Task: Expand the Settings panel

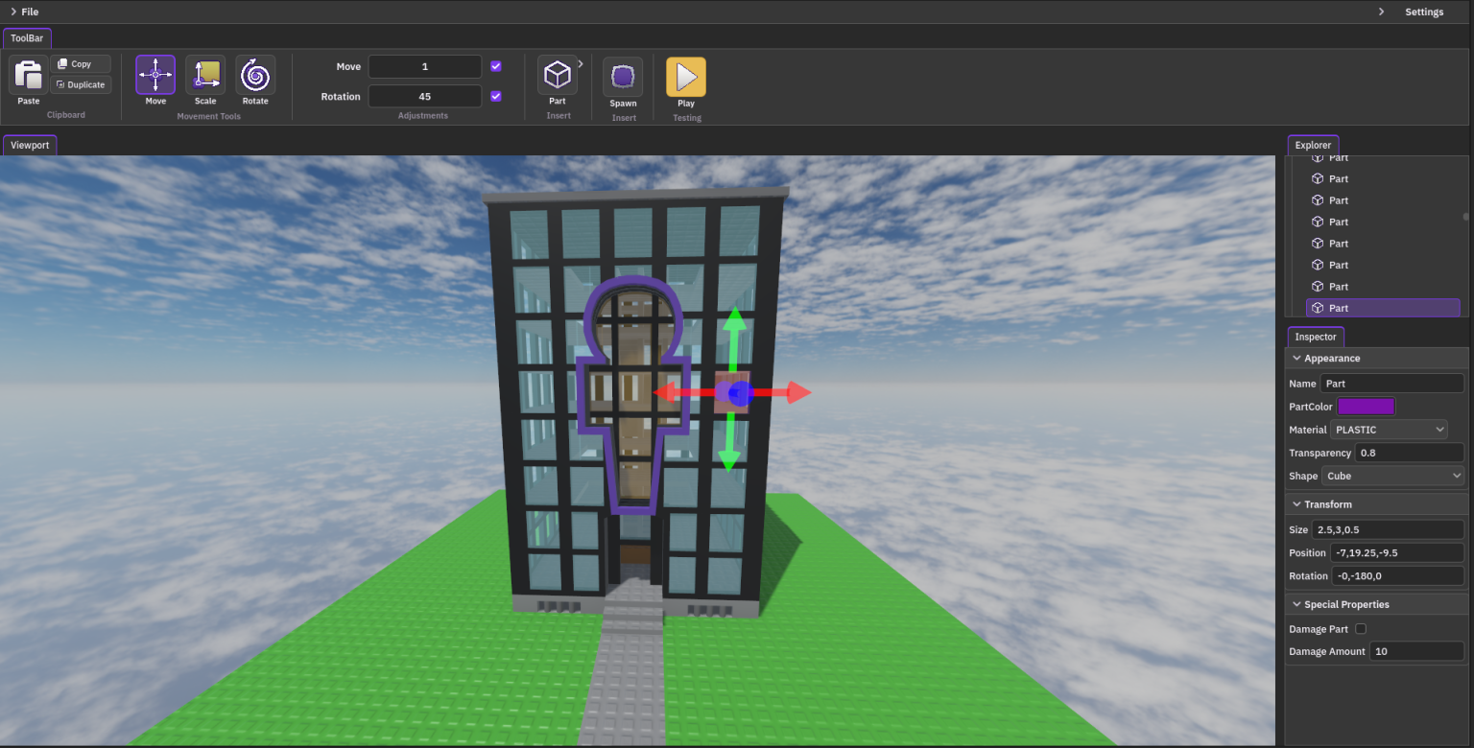Action: point(1412,12)
